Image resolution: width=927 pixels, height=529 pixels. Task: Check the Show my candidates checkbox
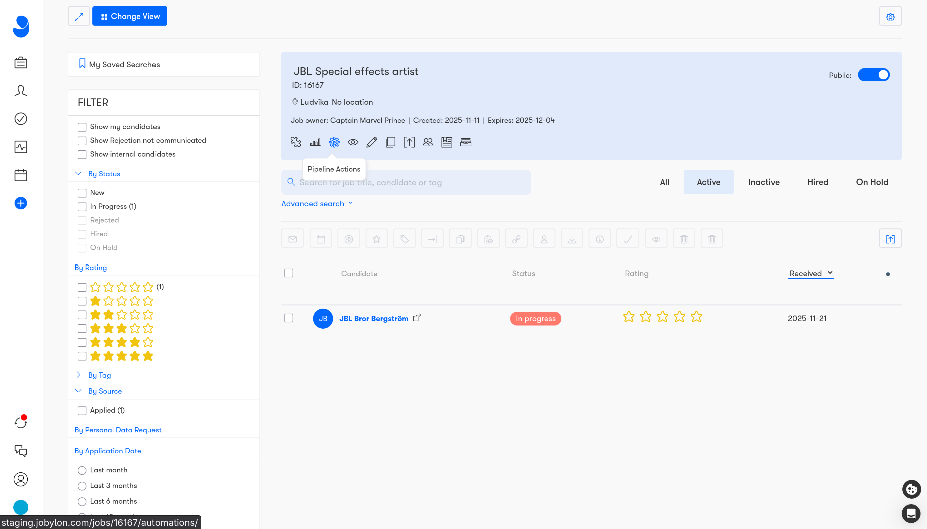(82, 127)
